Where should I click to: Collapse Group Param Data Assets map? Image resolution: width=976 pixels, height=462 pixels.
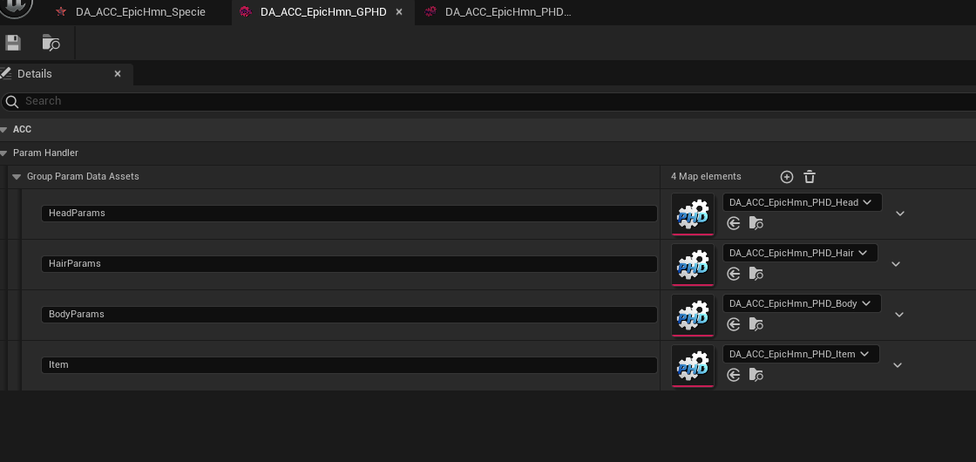(17, 177)
